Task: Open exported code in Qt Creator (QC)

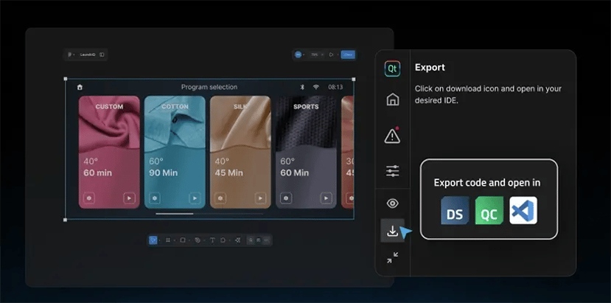Action: coord(489,211)
